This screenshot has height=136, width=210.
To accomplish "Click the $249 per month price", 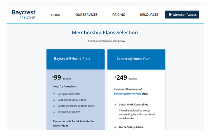I will point(126,78).
